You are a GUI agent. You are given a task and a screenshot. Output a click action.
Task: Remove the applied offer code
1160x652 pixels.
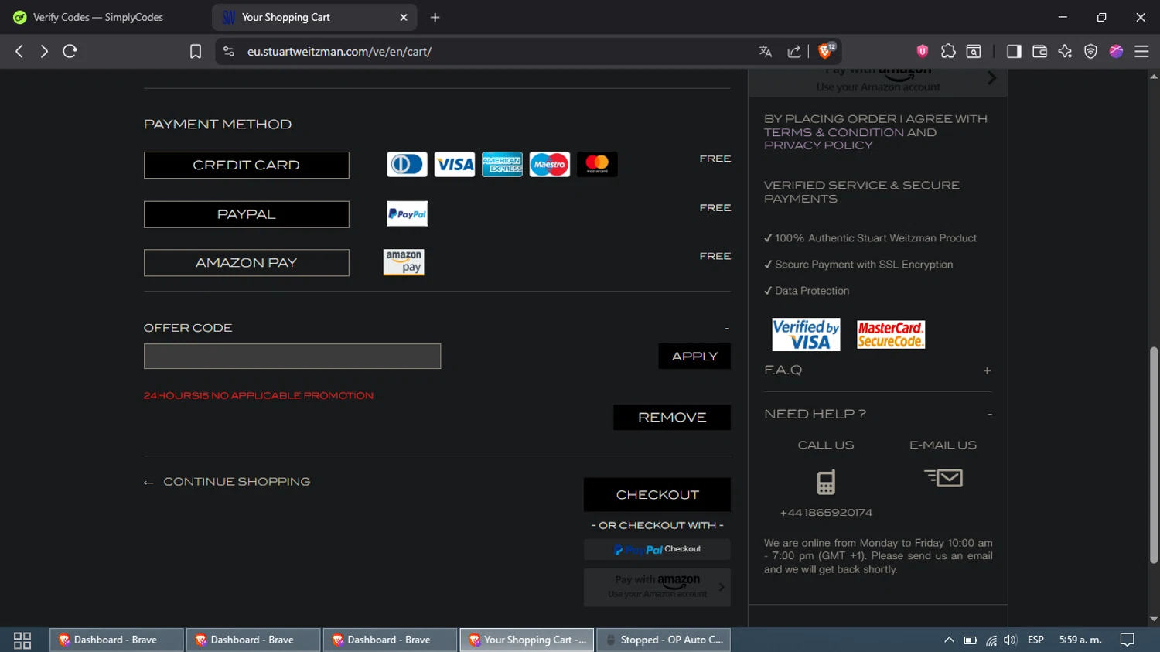[672, 417]
